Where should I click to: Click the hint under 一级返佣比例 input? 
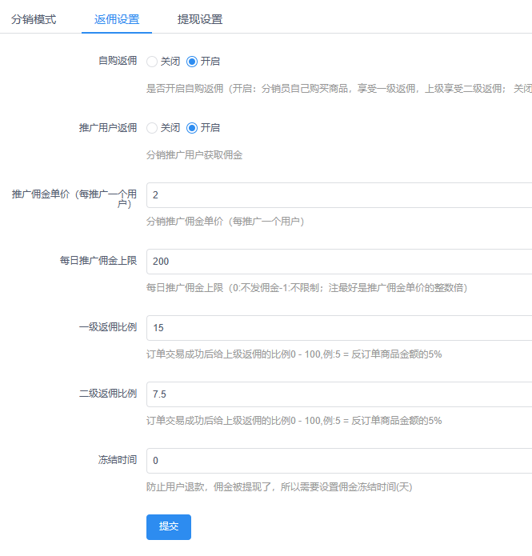point(294,354)
